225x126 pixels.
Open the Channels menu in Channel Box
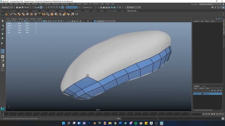(196, 21)
